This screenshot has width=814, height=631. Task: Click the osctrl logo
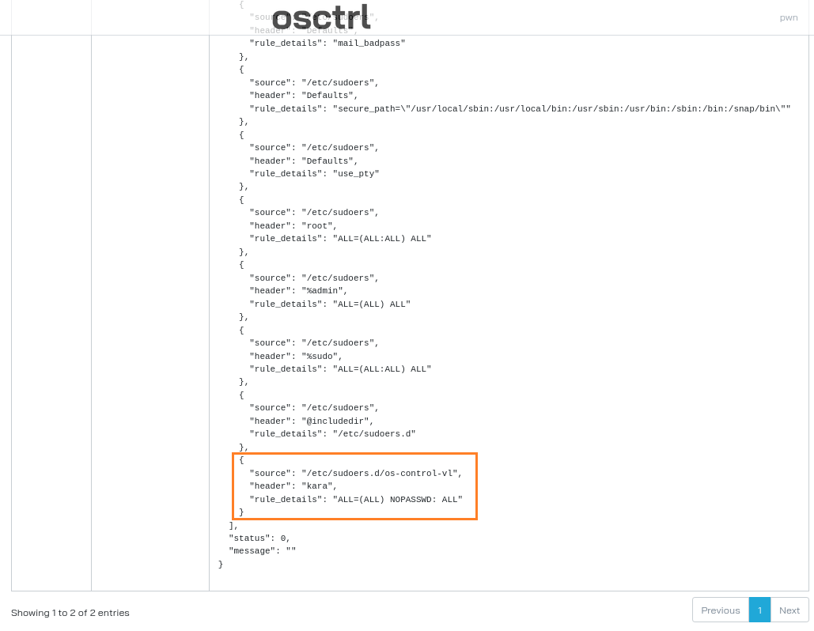(321, 17)
